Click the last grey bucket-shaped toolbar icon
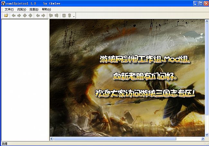The height and width of the screenshot is (146, 209). tap(69, 15)
